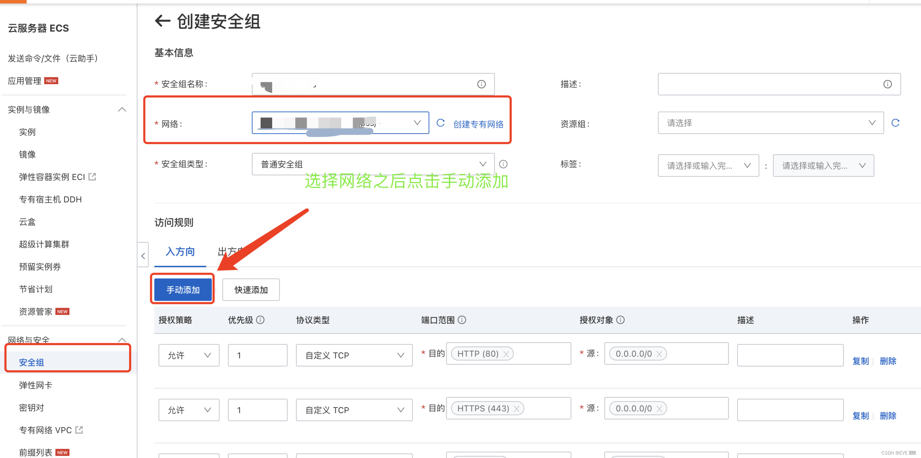Open 自定义 TCP dropdown in HTTP row
This screenshot has height=458, width=921.
354,355
